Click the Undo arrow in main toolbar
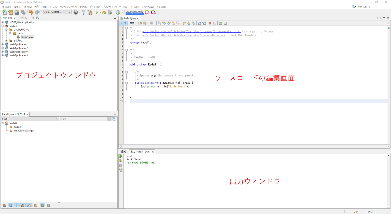Screen dimensions: 391x214 tap(31, 12)
